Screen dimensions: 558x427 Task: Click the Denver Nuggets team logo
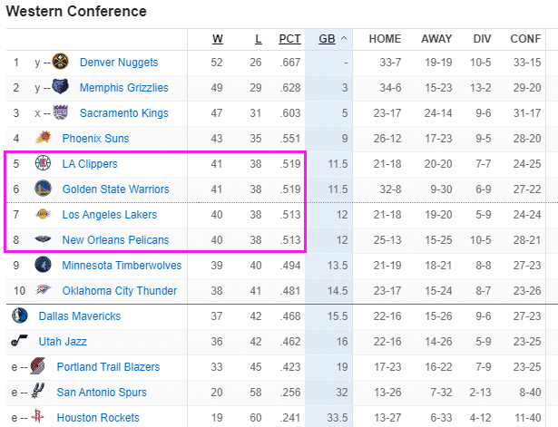point(61,63)
